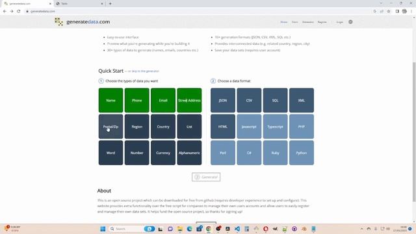Select the Currency data type tile
Screen dimensions: 416x234
point(163,153)
